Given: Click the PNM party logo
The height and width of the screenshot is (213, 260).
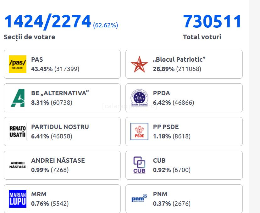Looking at the screenshot, I should click(139, 199).
